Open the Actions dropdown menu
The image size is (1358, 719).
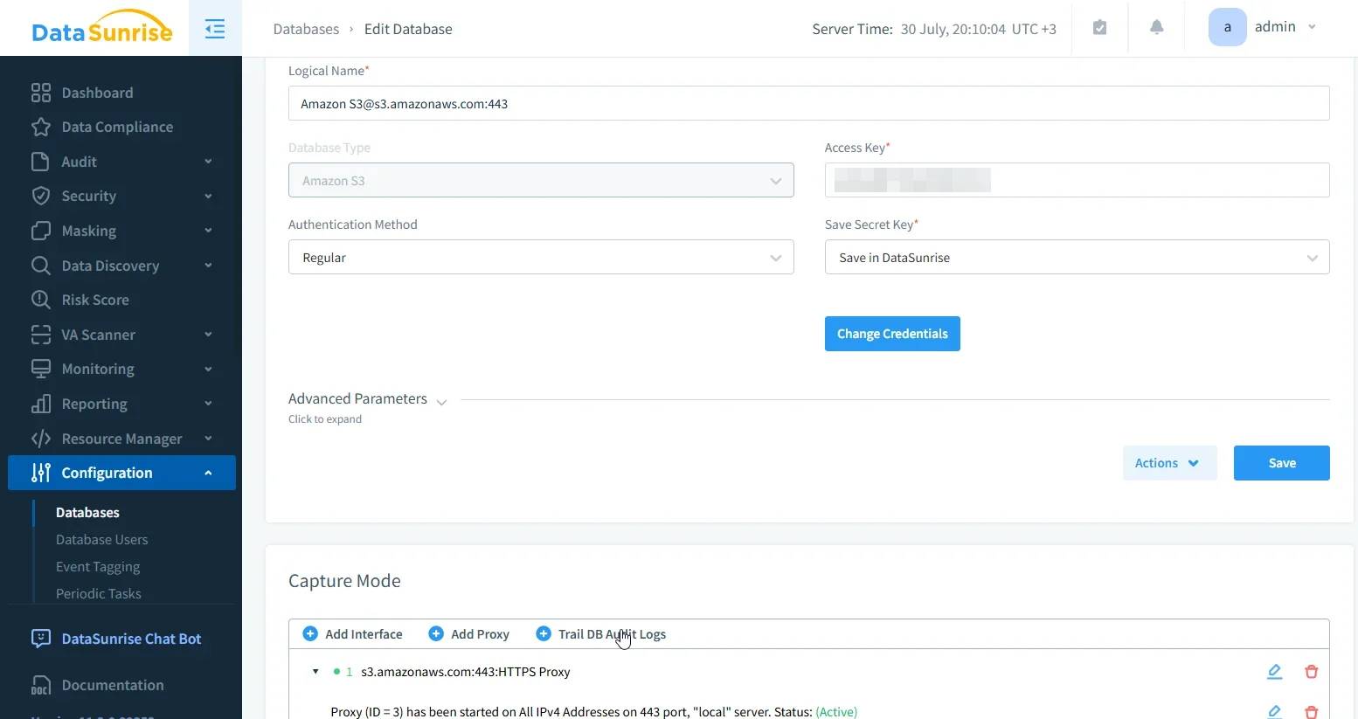1168,463
